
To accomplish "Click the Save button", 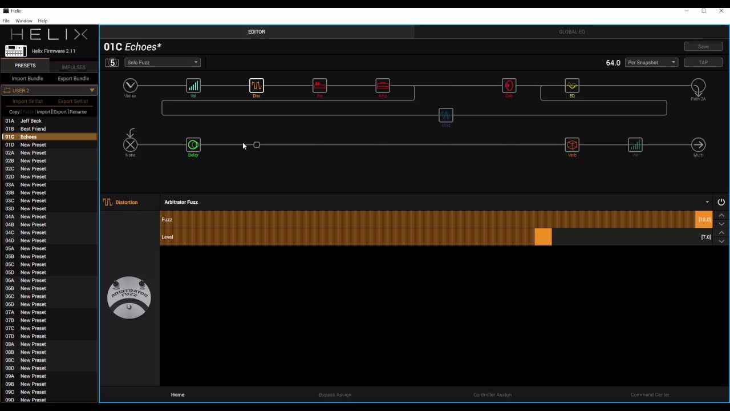I will tap(703, 47).
